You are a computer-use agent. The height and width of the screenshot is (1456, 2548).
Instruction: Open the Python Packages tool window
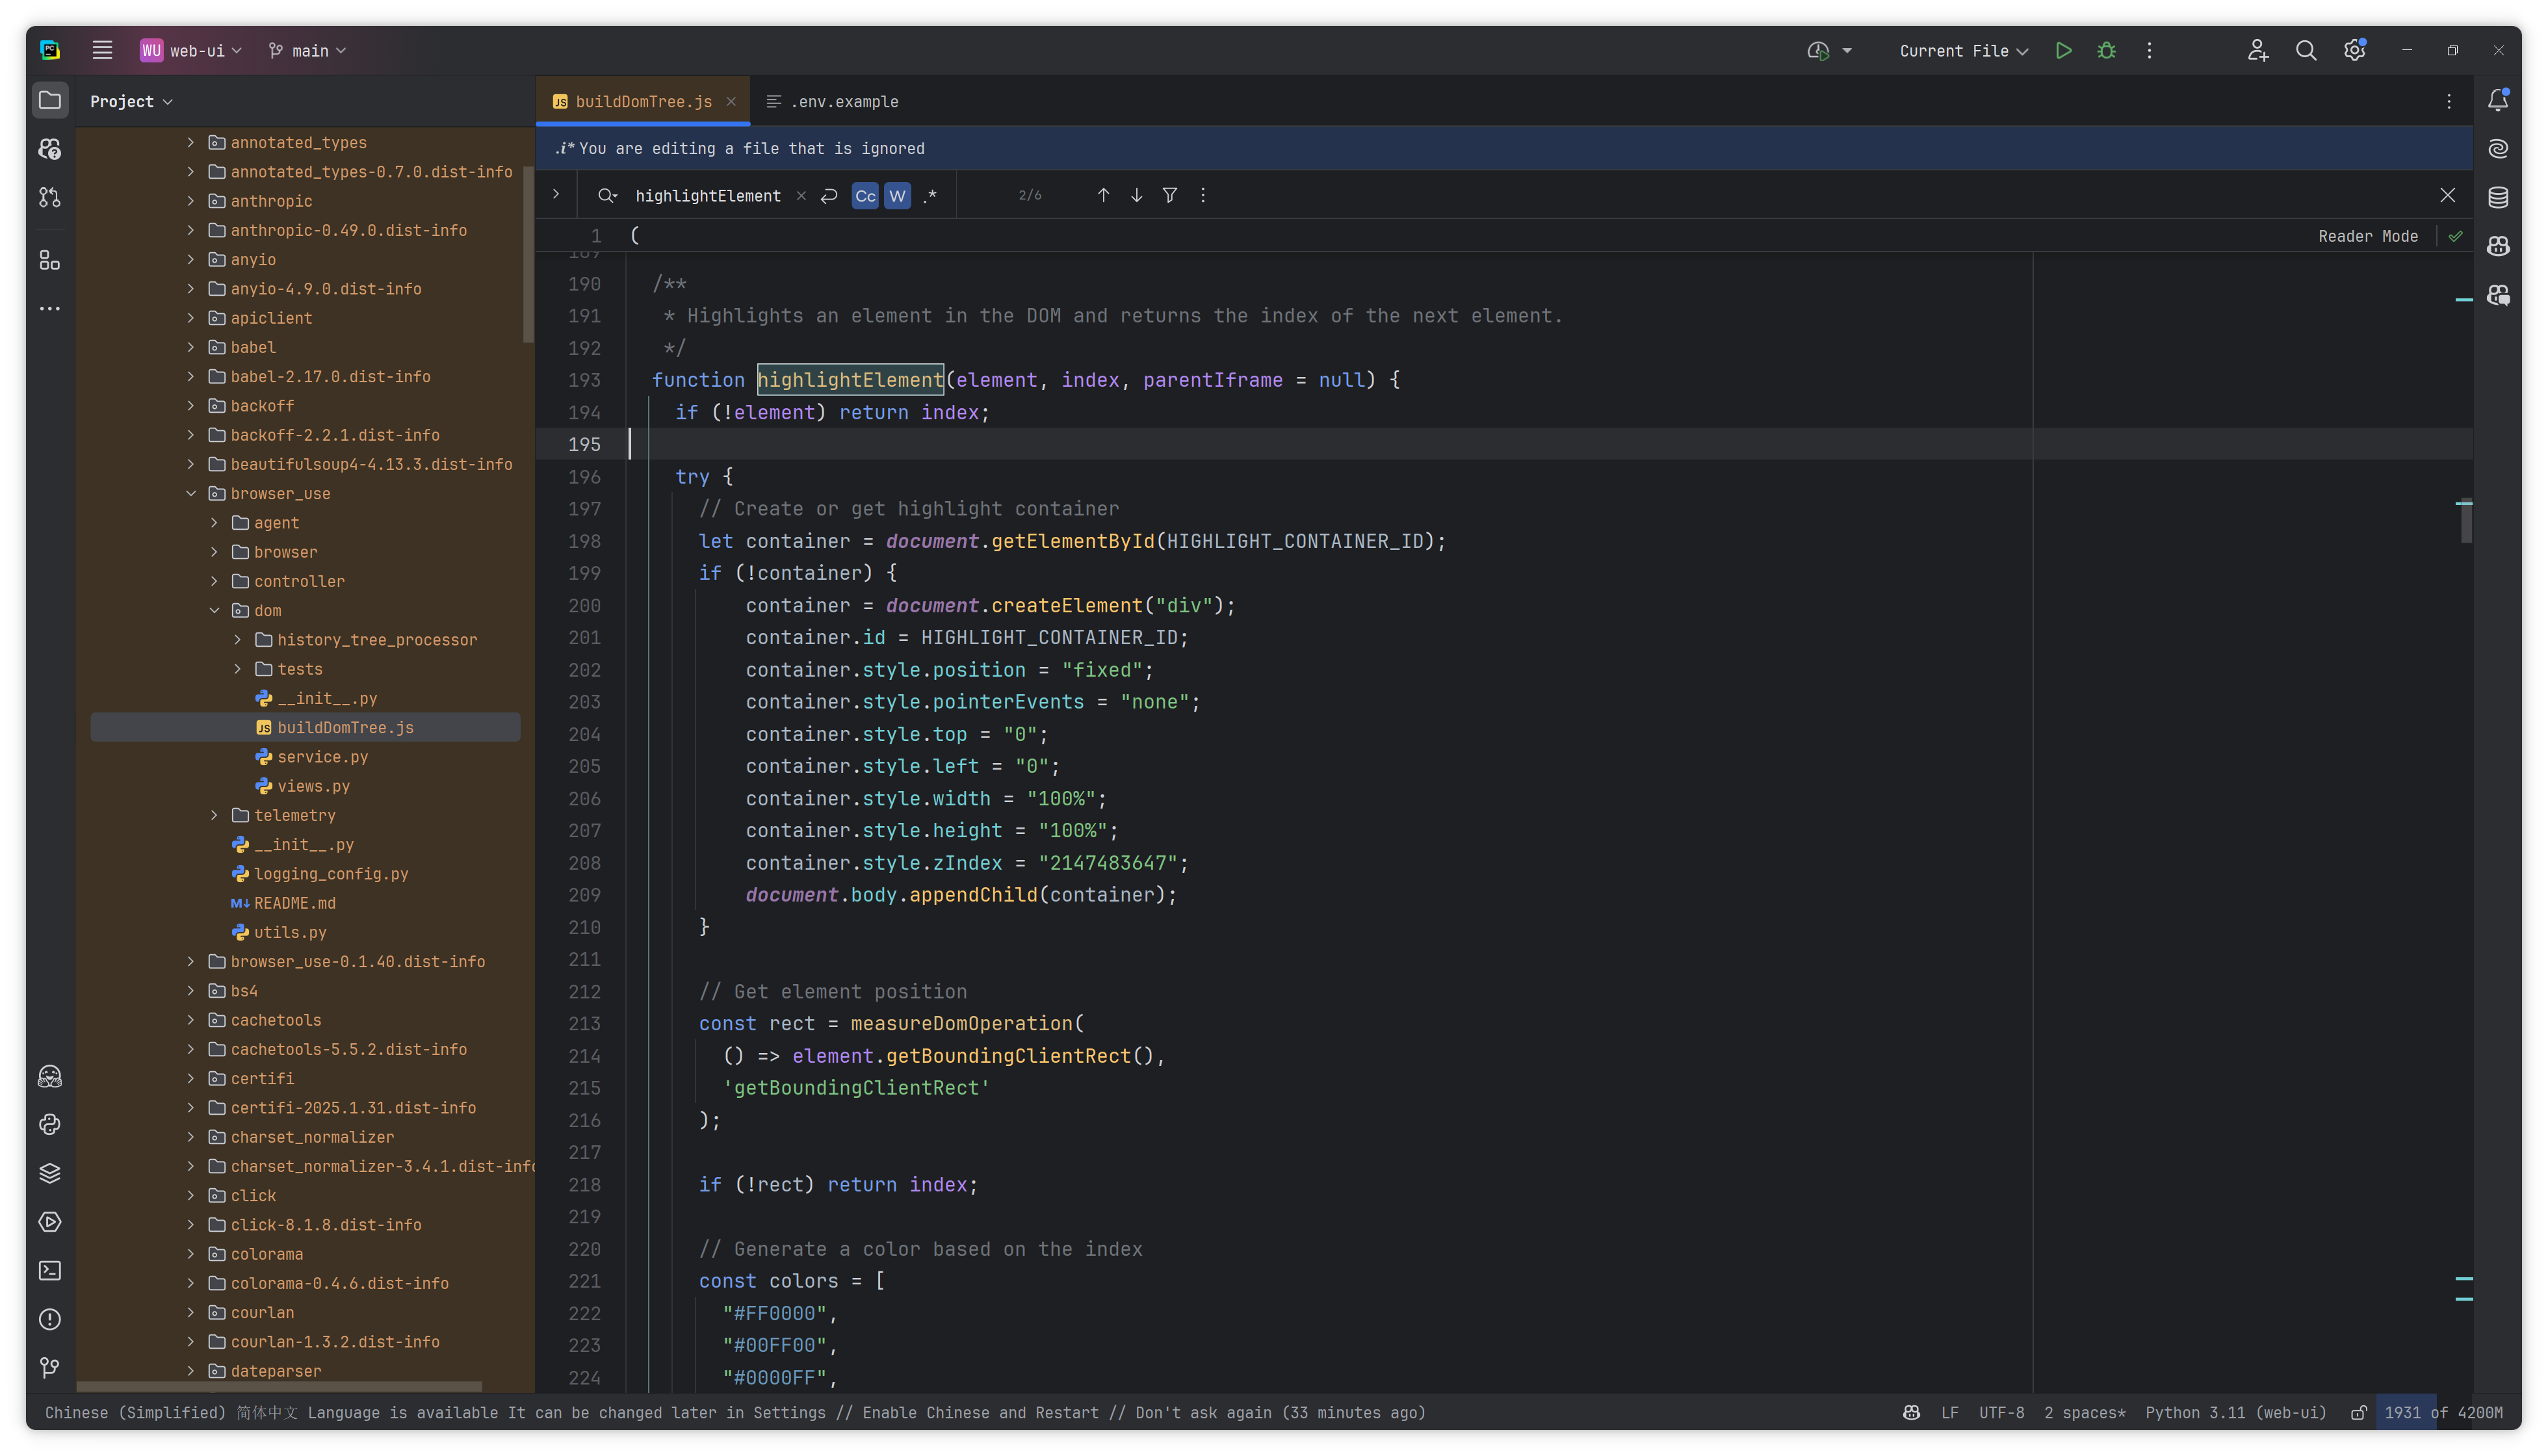coord(49,1173)
